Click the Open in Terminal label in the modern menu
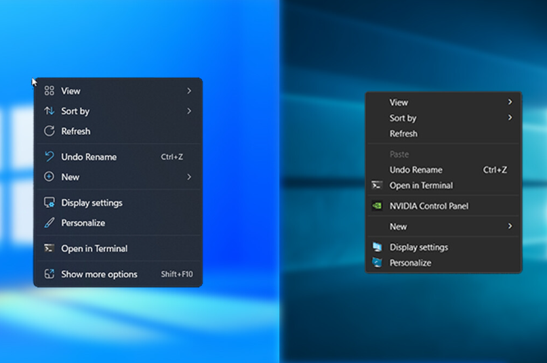 (x=94, y=249)
